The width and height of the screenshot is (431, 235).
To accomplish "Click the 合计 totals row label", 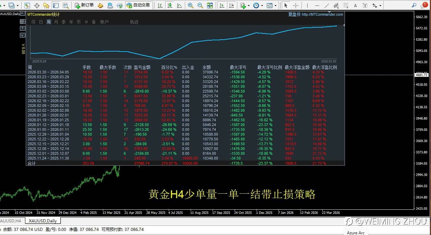I will pos(32,164).
